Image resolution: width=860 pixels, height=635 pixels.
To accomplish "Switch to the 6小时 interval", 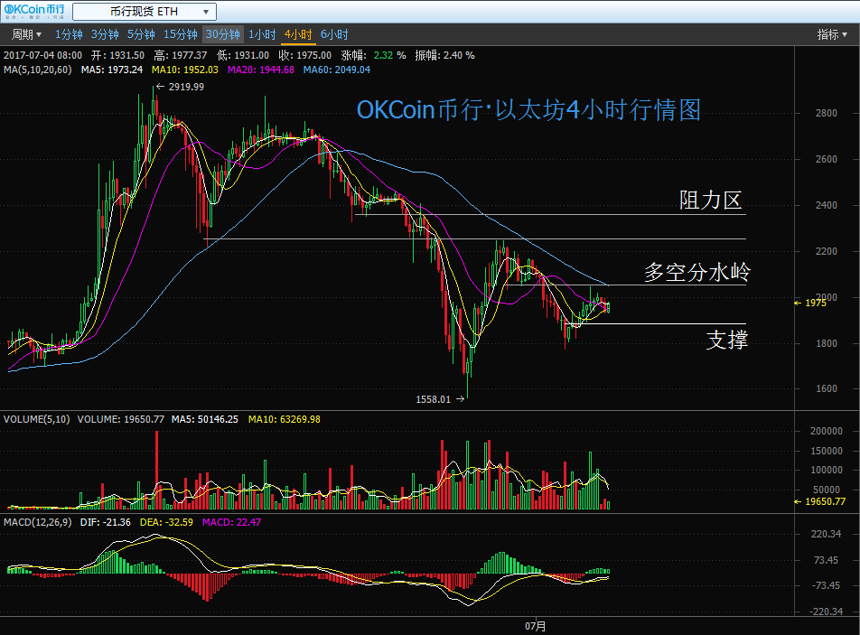I will point(333,34).
